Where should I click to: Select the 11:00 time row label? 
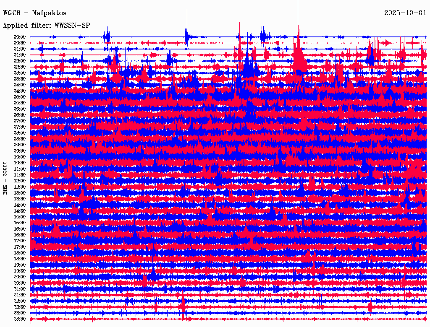[20, 169]
